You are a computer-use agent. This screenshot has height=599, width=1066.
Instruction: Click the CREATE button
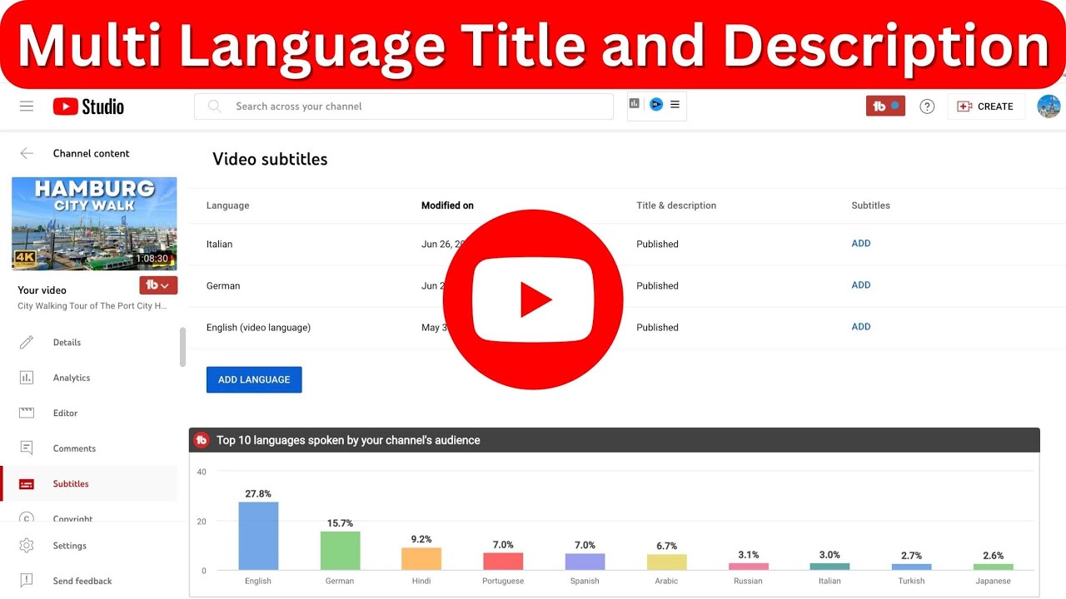pos(986,106)
